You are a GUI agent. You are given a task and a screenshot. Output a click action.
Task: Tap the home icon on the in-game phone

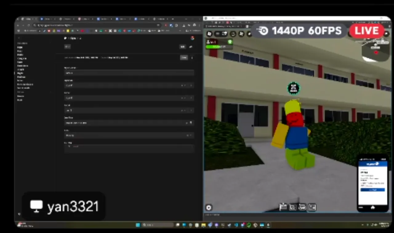pyautogui.click(x=373, y=208)
